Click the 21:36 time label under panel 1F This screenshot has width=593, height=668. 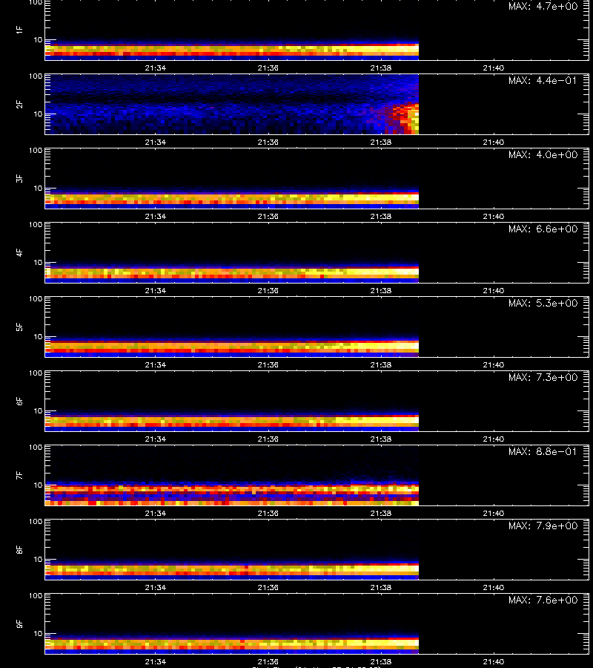[268, 68]
